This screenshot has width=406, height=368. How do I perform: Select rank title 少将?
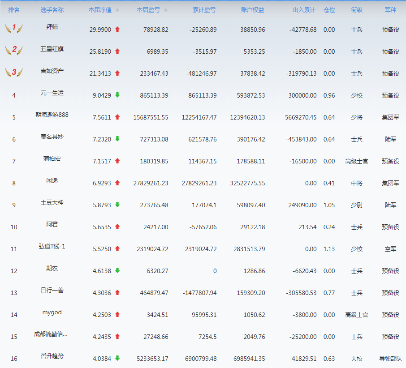click(357, 117)
